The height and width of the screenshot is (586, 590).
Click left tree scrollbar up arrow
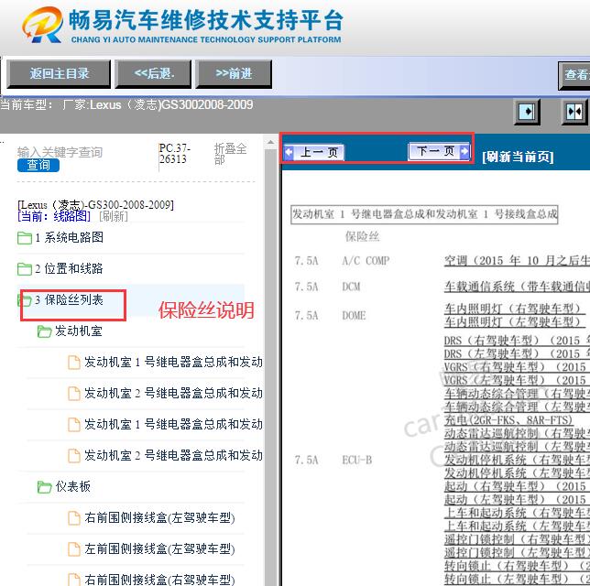(270, 142)
